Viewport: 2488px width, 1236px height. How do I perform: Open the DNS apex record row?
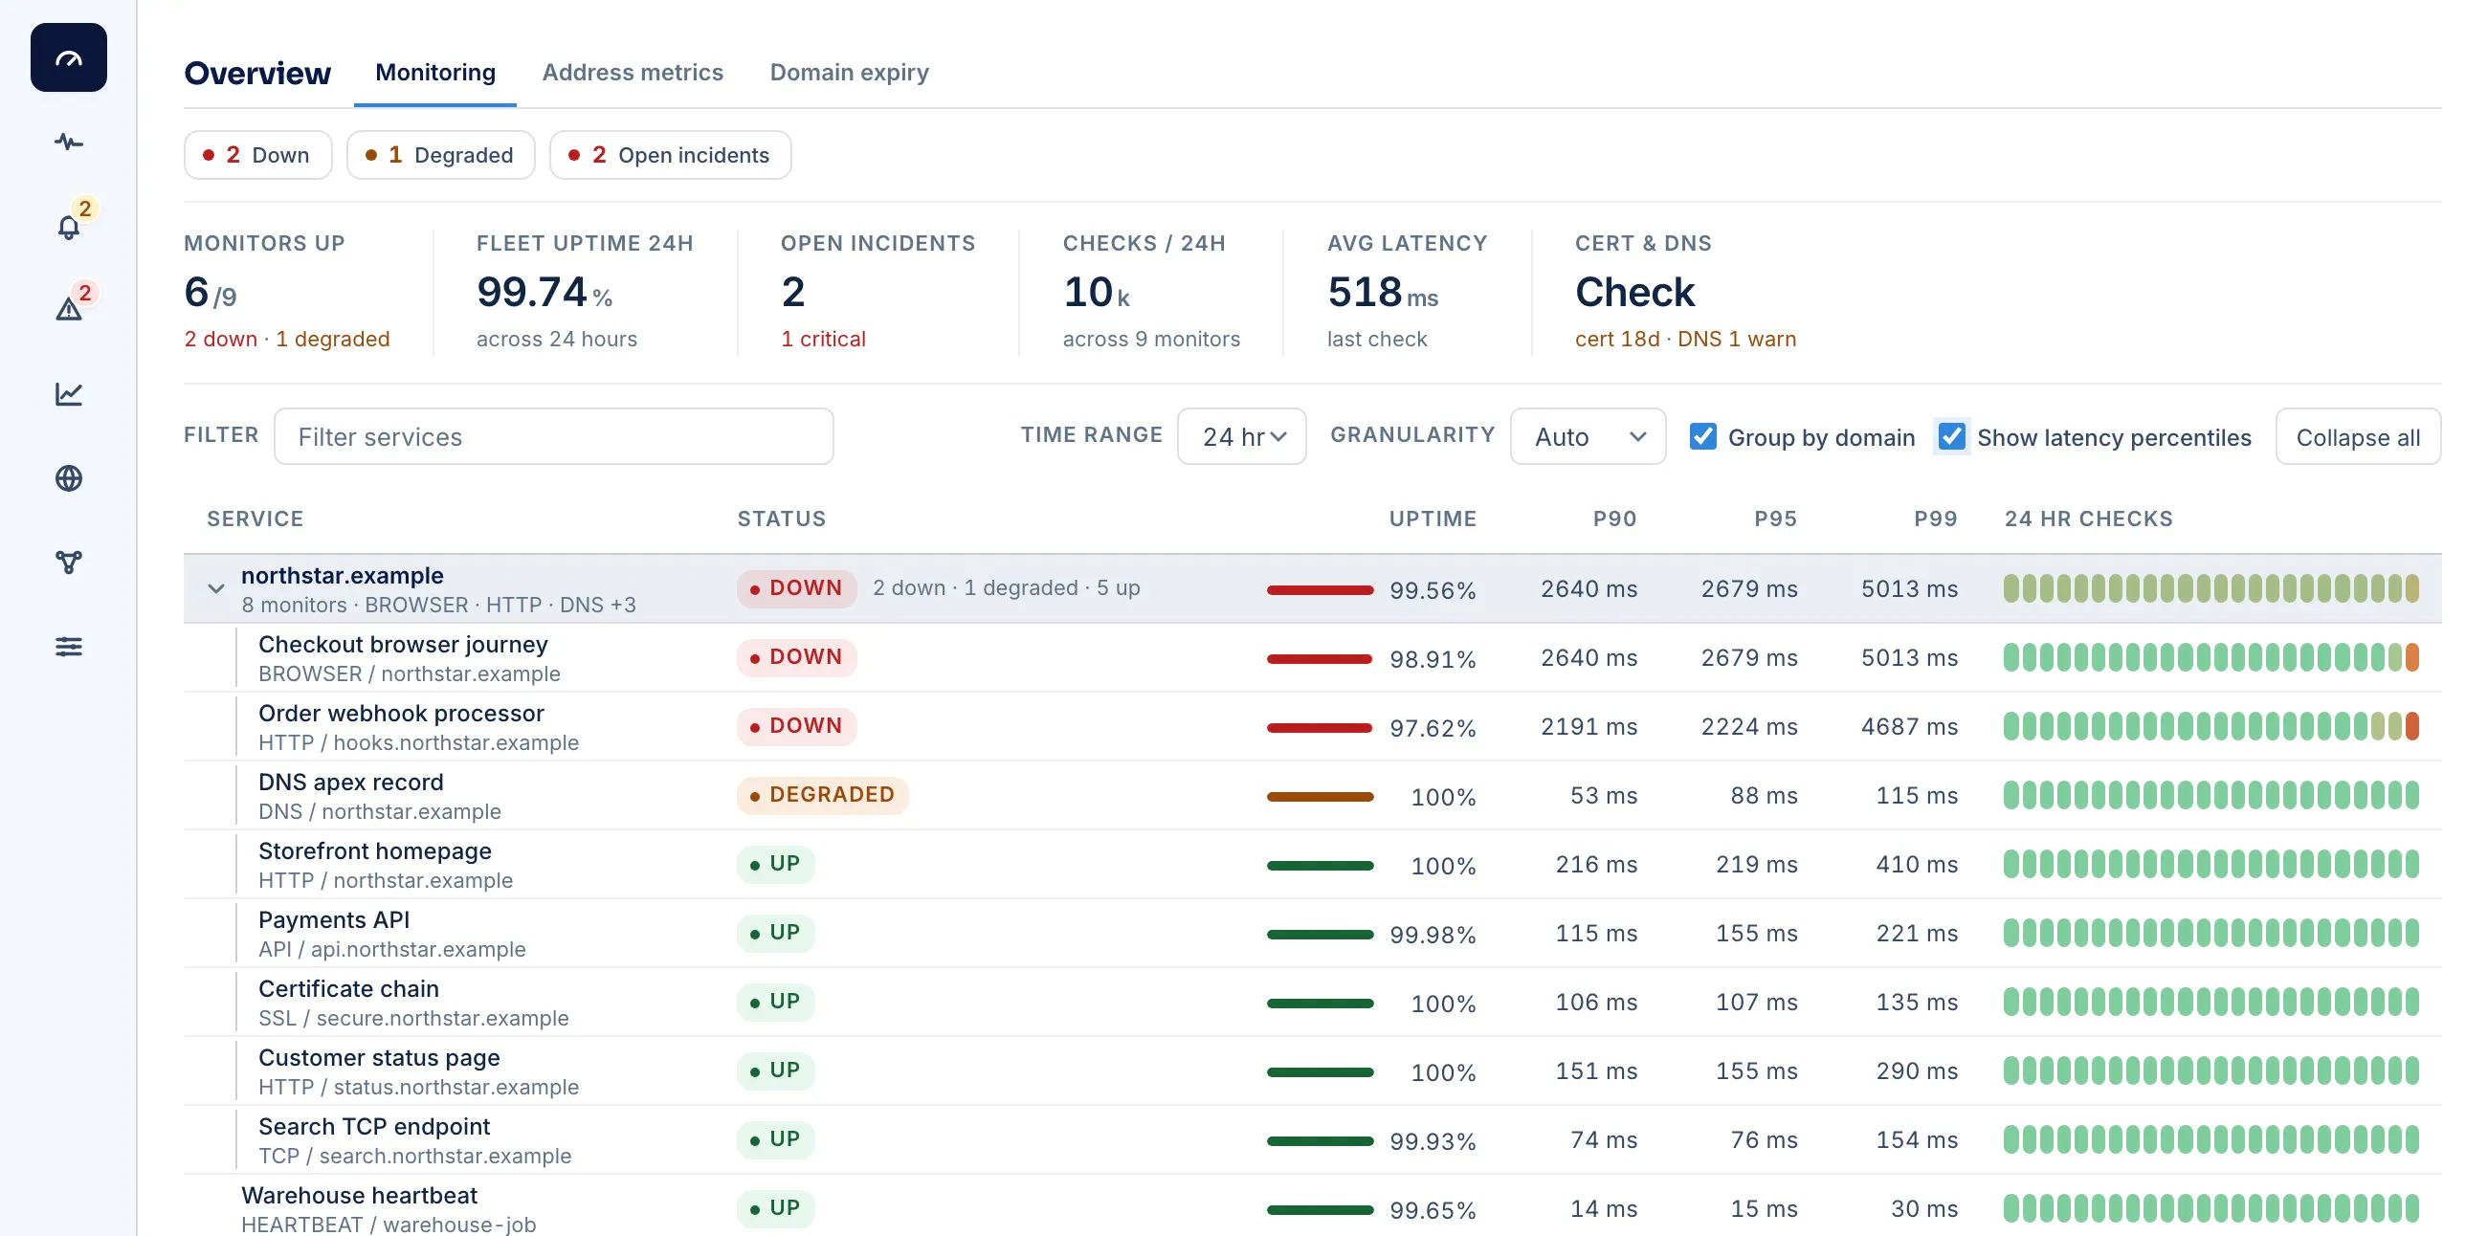pyautogui.click(x=1313, y=796)
